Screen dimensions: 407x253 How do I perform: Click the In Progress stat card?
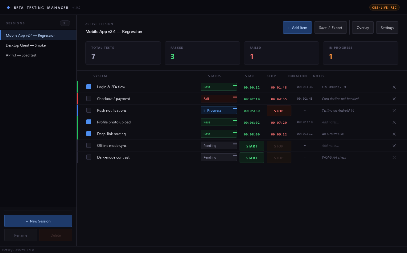360,53
